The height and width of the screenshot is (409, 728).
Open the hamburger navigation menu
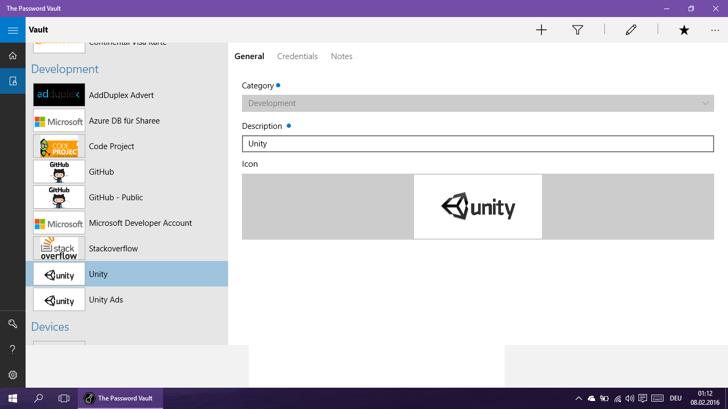[13, 30]
